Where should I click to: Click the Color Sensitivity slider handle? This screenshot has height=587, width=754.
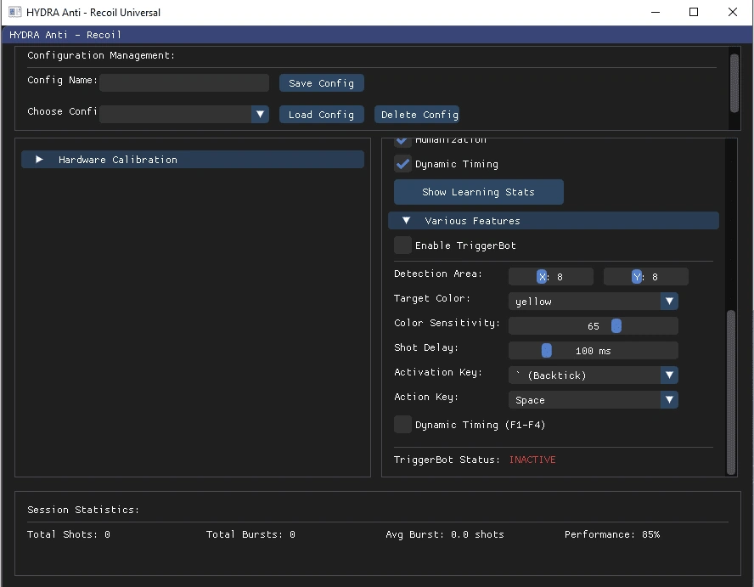(x=616, y=325)
